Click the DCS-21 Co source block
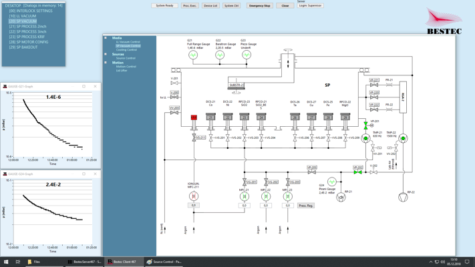 pyautogui.click(x=210, y=117)
